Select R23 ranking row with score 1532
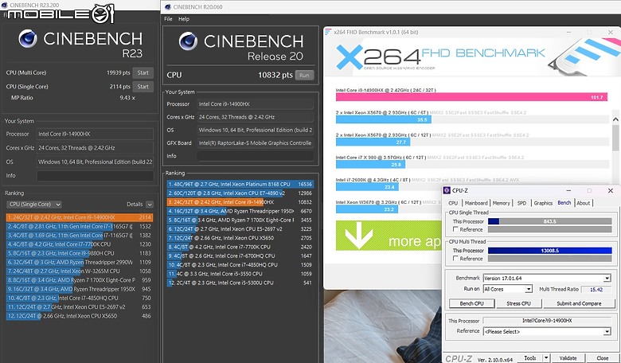The width and height of the screenshot is (621, 363). click(x=79, y=226)
